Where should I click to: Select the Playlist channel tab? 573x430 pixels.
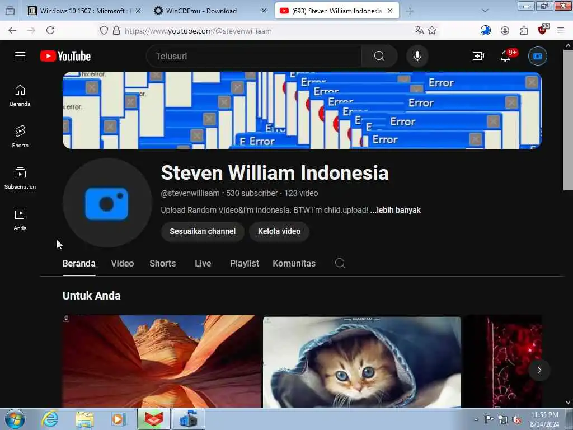pos(245,263)
